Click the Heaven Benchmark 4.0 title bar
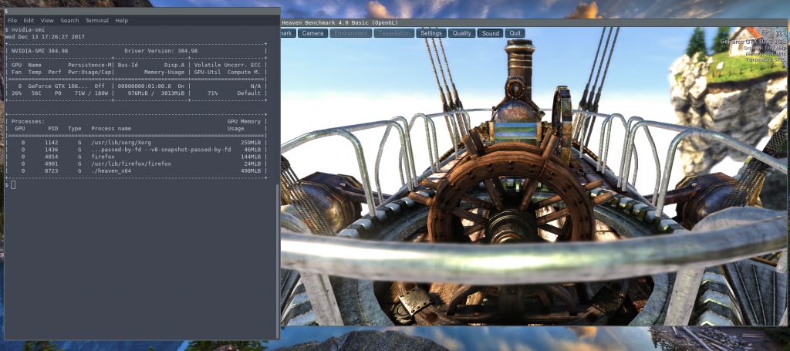Image resolution: width=790 pixels, height=351 pixels. pyautogui.click(x=463, y=23)
